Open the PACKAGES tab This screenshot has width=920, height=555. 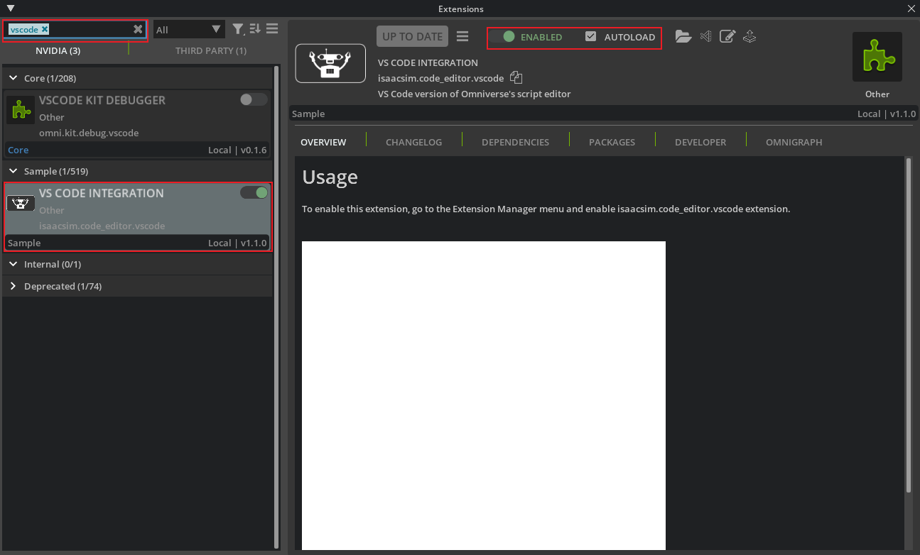(612, 142)
